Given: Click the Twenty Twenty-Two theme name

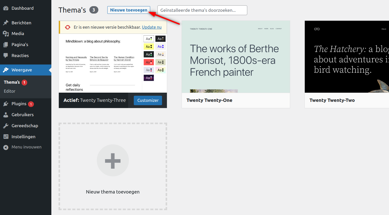Looking at the screenshot, I should coord(332,100).
